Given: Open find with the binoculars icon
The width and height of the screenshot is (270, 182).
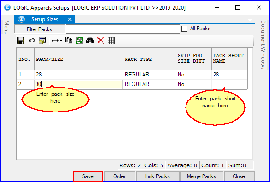Looking at the screenshot, I should (90, 41).
